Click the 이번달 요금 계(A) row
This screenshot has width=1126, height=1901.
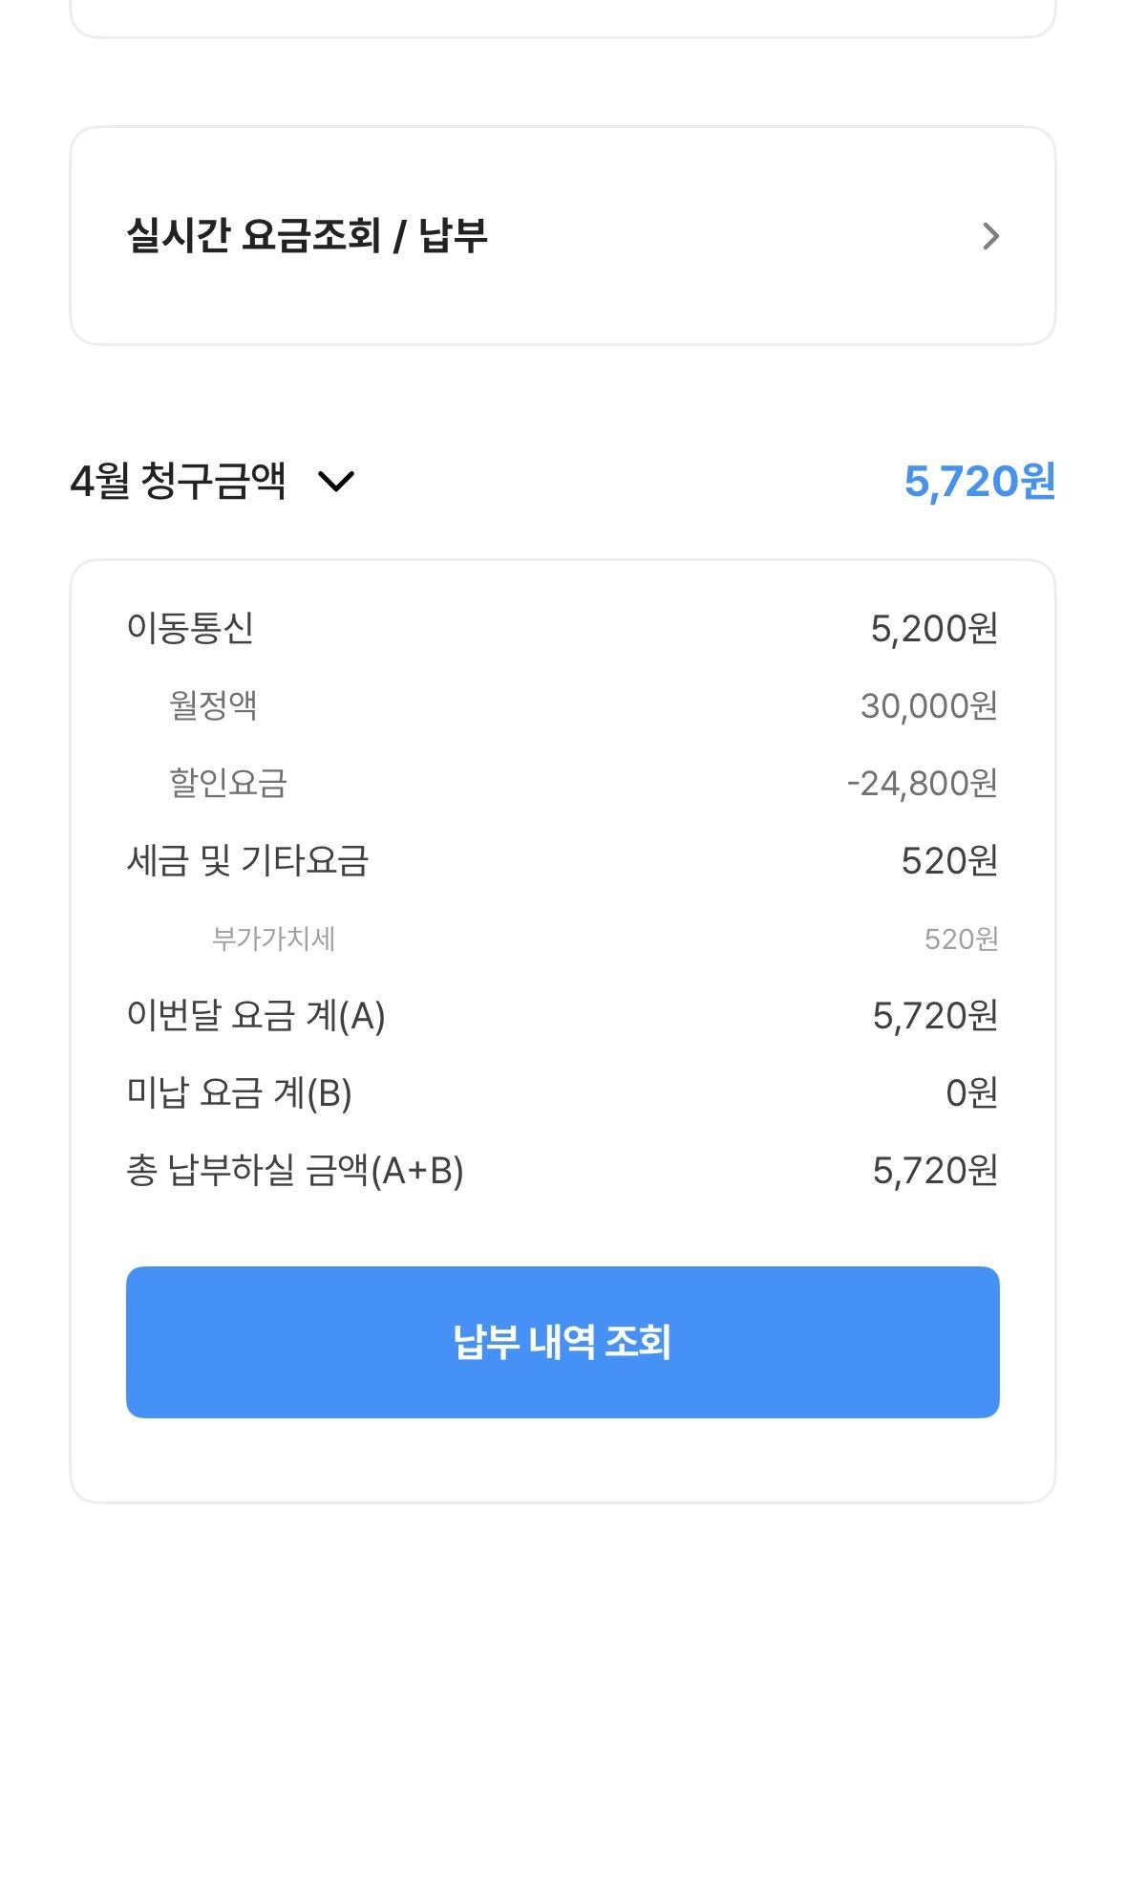pyautogui.click(x=256, y=1015)
